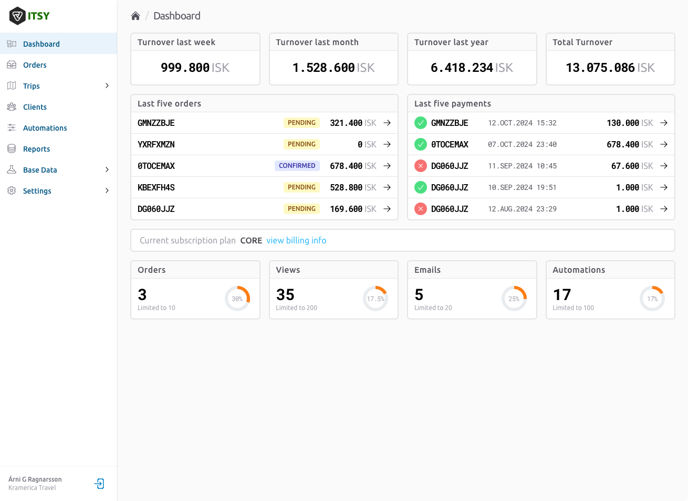Open Orders in sidebar

(58, 65)
